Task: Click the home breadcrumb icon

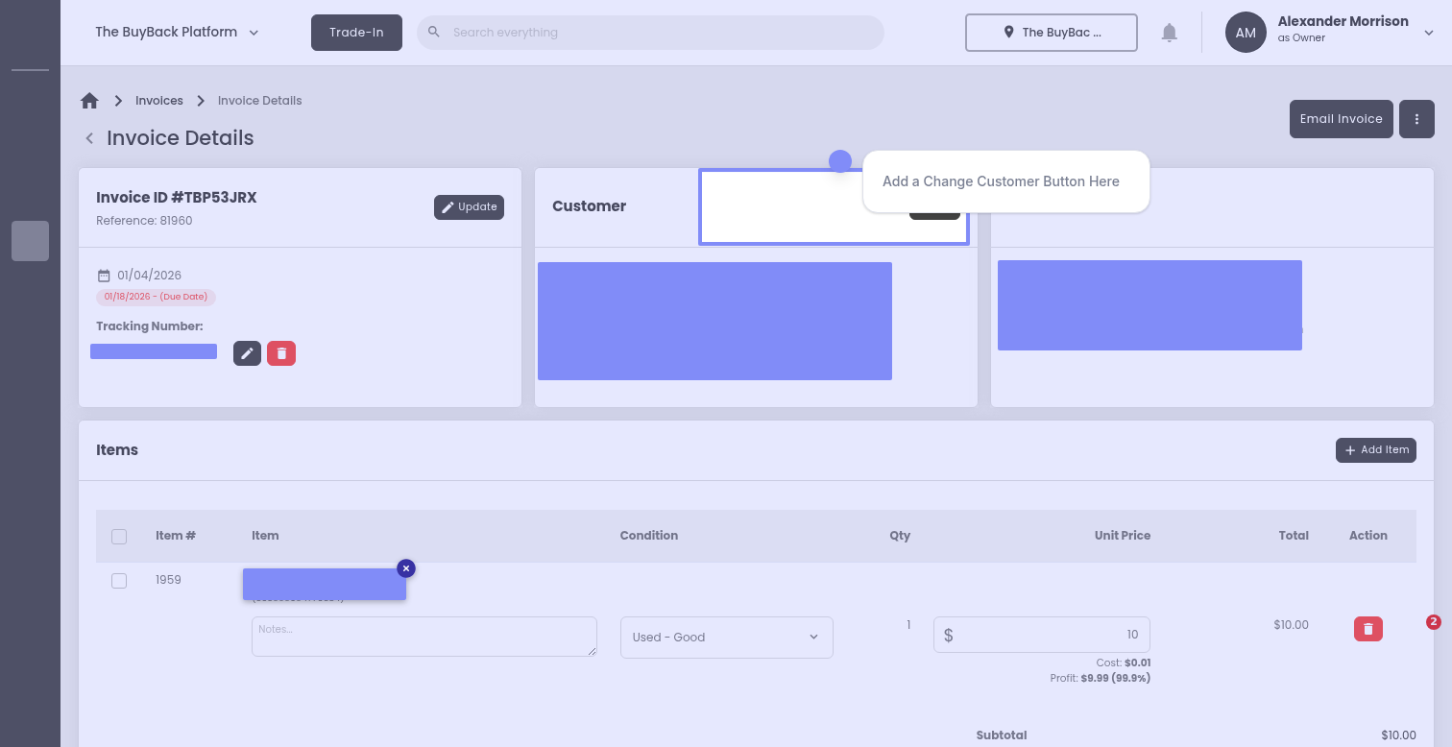Action: (x=89, y=101)
